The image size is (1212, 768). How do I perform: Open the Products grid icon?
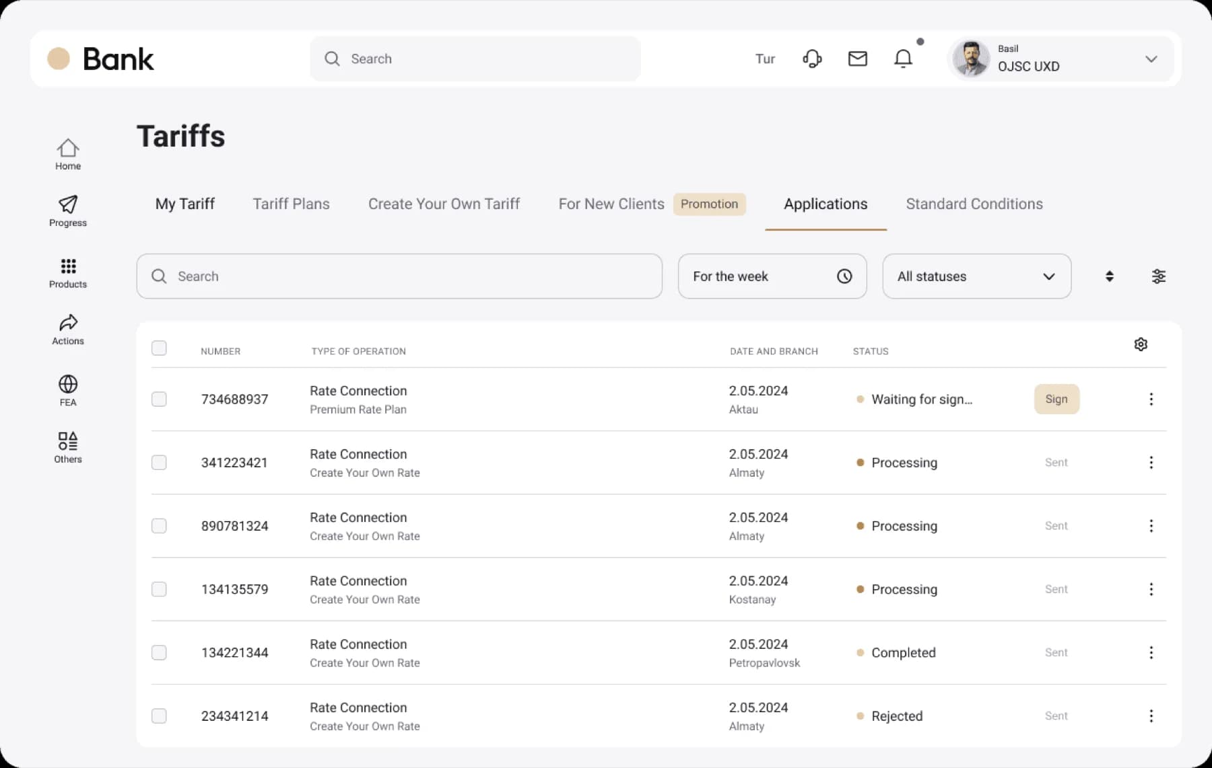(x=67, y=272)
